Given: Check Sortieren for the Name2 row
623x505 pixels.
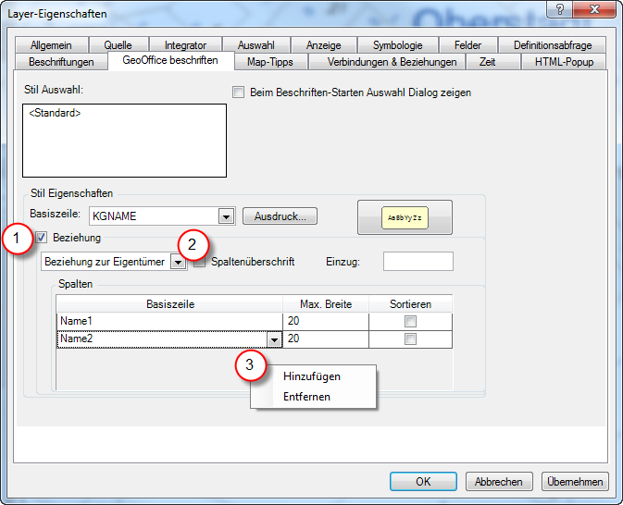Looking at the screenshot, I should tap(410, 339).
